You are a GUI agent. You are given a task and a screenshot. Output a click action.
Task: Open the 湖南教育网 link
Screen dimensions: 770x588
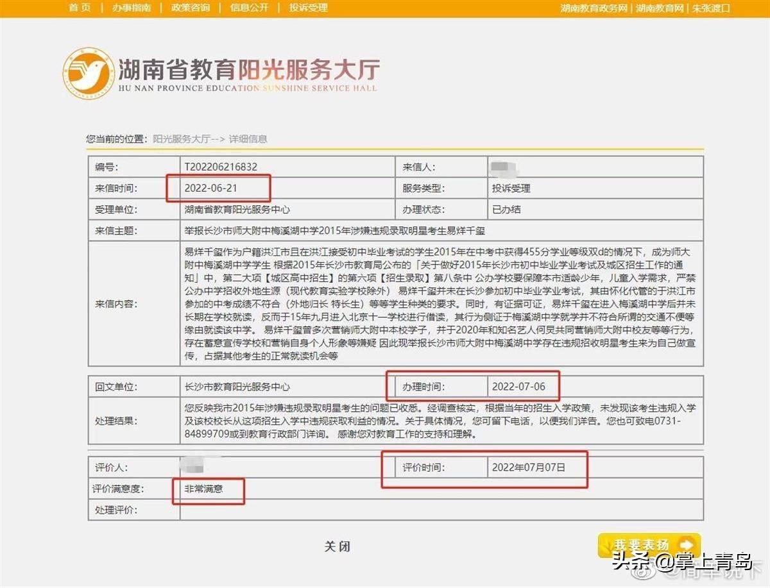pos(660,8)
